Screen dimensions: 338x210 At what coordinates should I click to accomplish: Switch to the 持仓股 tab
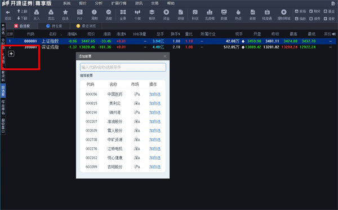(x=54, y=26)
